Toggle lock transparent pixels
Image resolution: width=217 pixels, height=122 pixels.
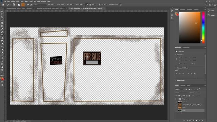coord(179,96)
